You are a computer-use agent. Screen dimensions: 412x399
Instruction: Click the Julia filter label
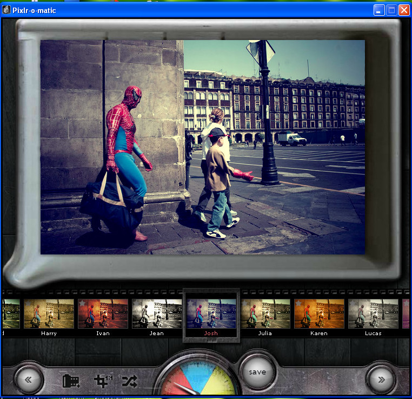[x=265, y=333]
